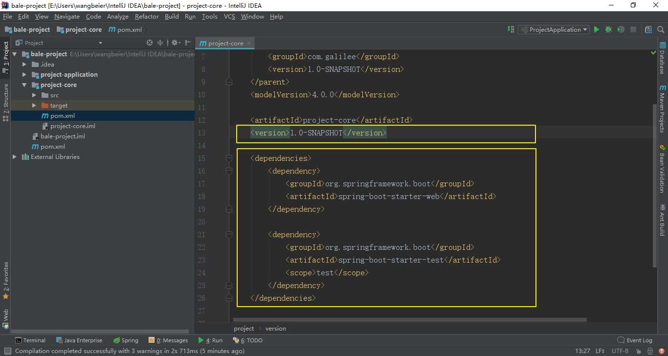This screenshot has width=668, height=356.
Task: Open the Bean Validation side panel
Action: tap(662, 169)
